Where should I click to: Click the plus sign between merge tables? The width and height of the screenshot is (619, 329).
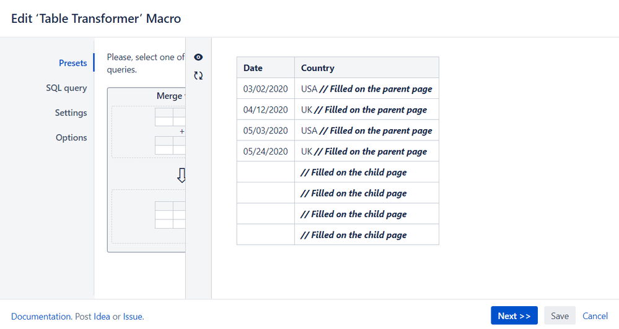tap(182, 131)
